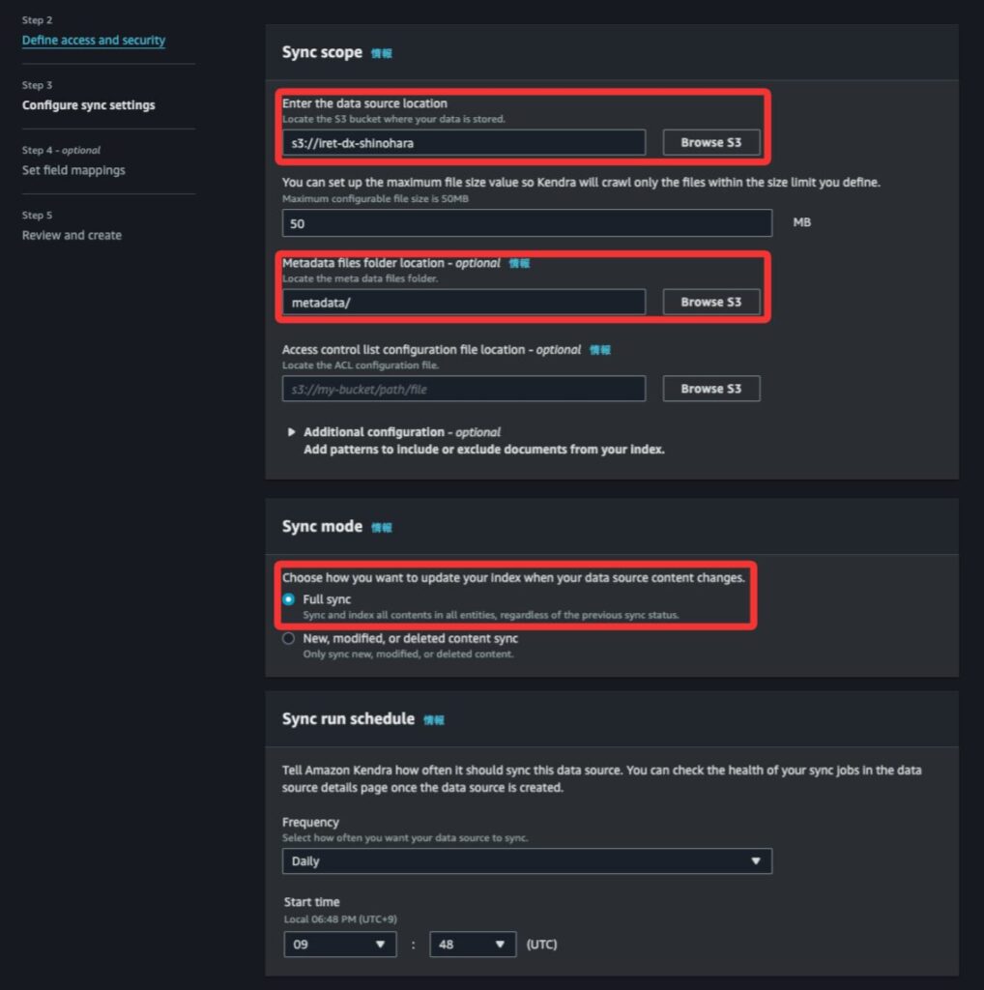
Task: Select the Configure sync settings step
Action: (88, 105)
